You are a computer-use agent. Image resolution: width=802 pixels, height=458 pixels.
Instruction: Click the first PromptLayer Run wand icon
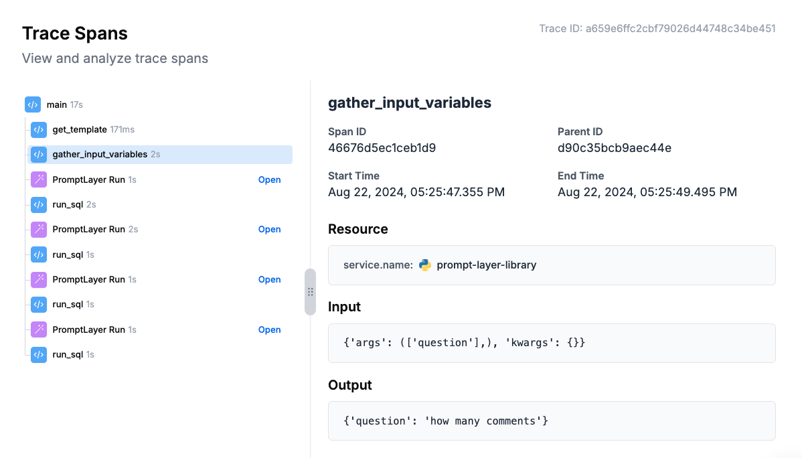point(39,179)
